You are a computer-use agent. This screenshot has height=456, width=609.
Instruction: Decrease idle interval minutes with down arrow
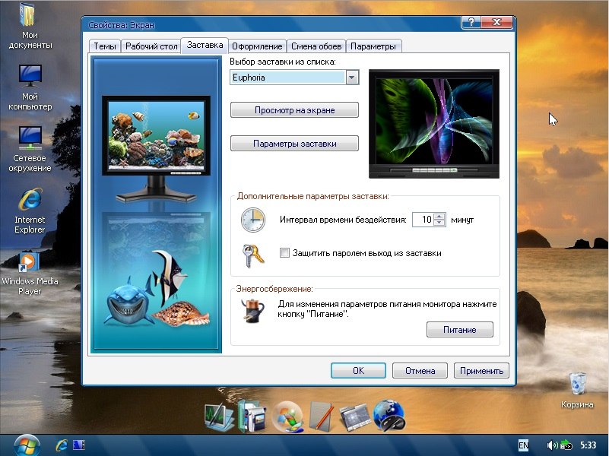pyautogui.click(x=440, y=223)
